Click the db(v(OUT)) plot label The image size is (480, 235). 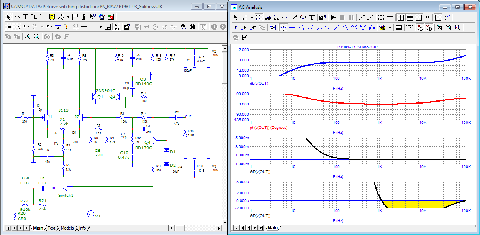[x=259, y=83]
